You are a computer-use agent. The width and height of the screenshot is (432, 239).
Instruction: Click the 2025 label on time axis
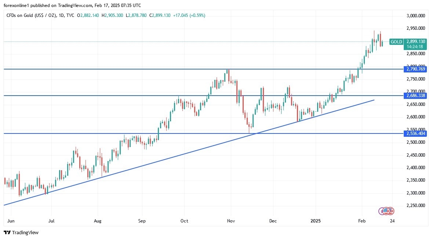tap(316, 221)
